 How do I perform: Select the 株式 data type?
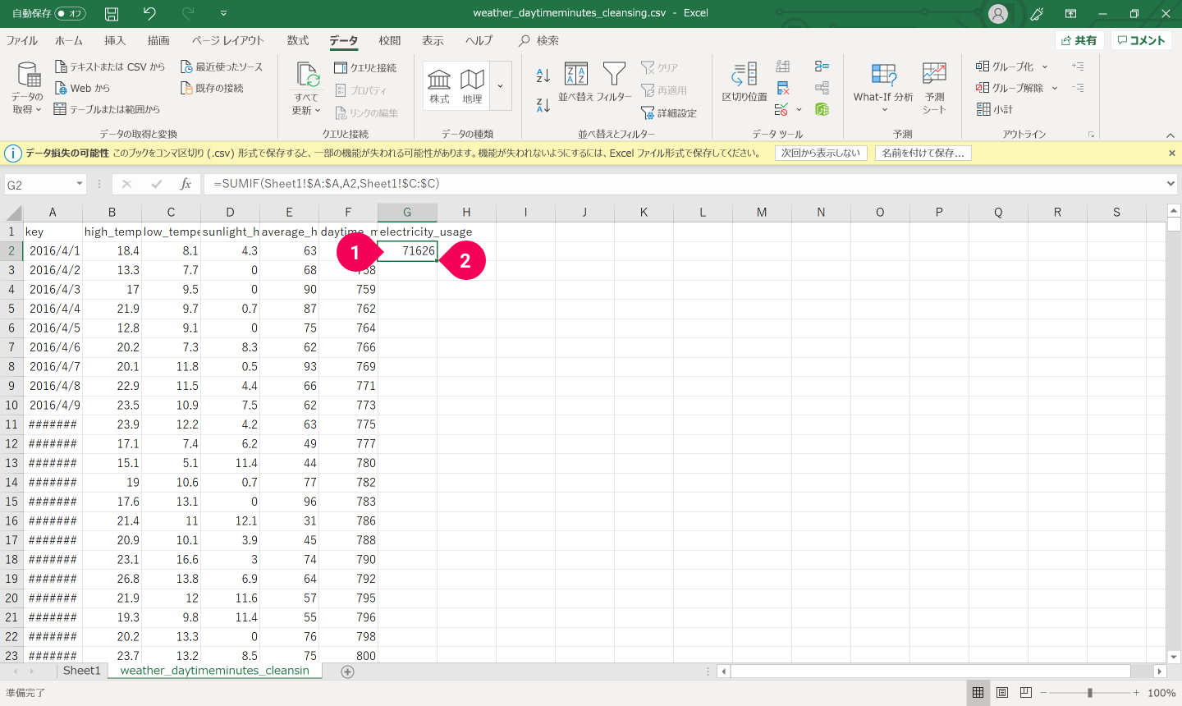click(439, 86)
